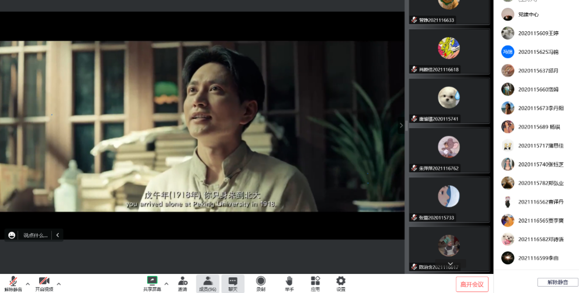The width and height of the screenshot is (579, 293).
Task: Collapse the chat input bar arrow
Action: pyautogui.click(x=58, y=235)
